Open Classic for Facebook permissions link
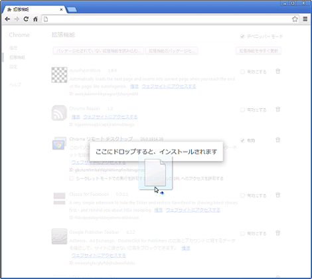Screen dimensions: 312x279 [159, 210]
